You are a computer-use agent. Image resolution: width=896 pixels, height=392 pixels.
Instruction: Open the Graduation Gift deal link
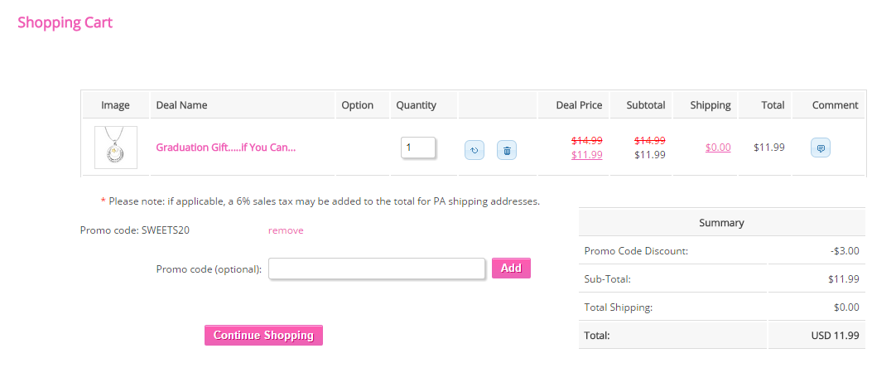[225, 148]
